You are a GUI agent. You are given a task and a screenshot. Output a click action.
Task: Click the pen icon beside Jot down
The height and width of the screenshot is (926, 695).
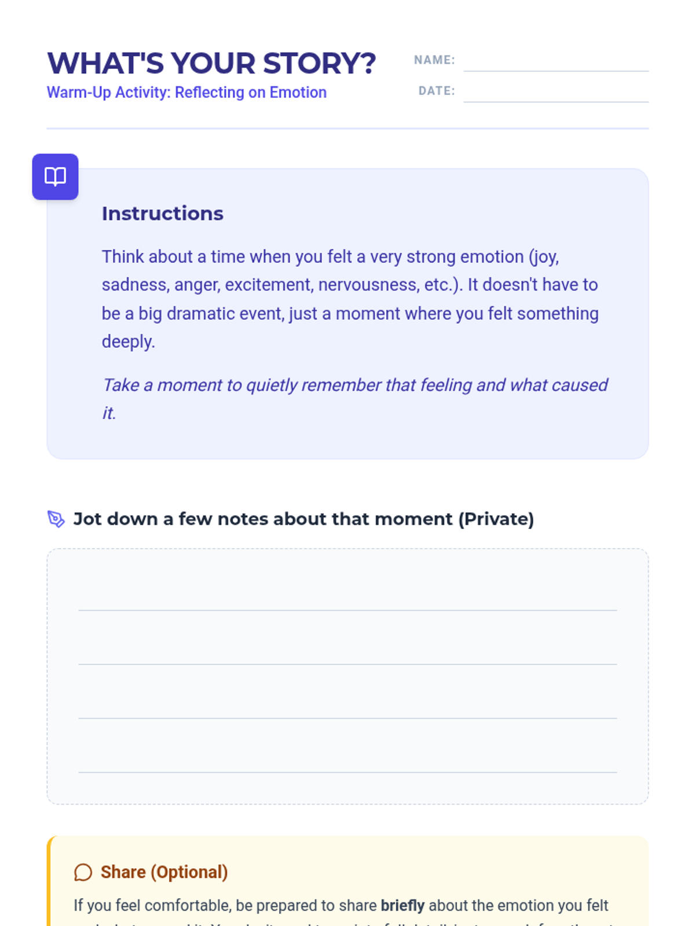pyautogui.click(x=56, y=519)
